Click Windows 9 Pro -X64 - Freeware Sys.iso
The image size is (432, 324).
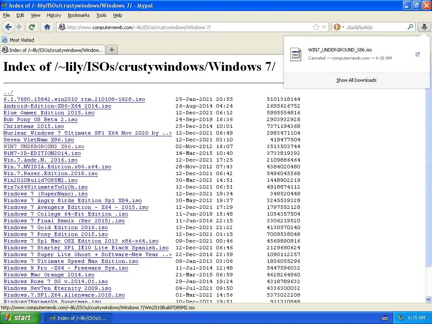click(66, 268)
